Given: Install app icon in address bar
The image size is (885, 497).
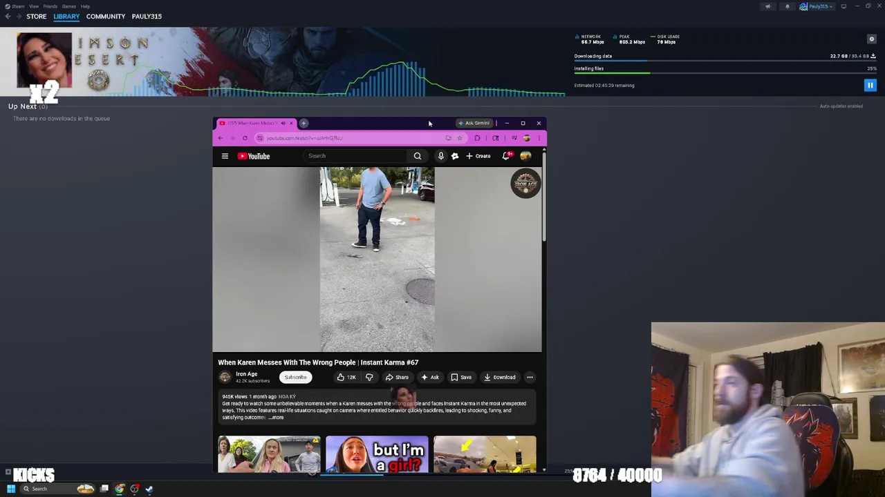Looking at the screenshot, I should click(448, 138).
